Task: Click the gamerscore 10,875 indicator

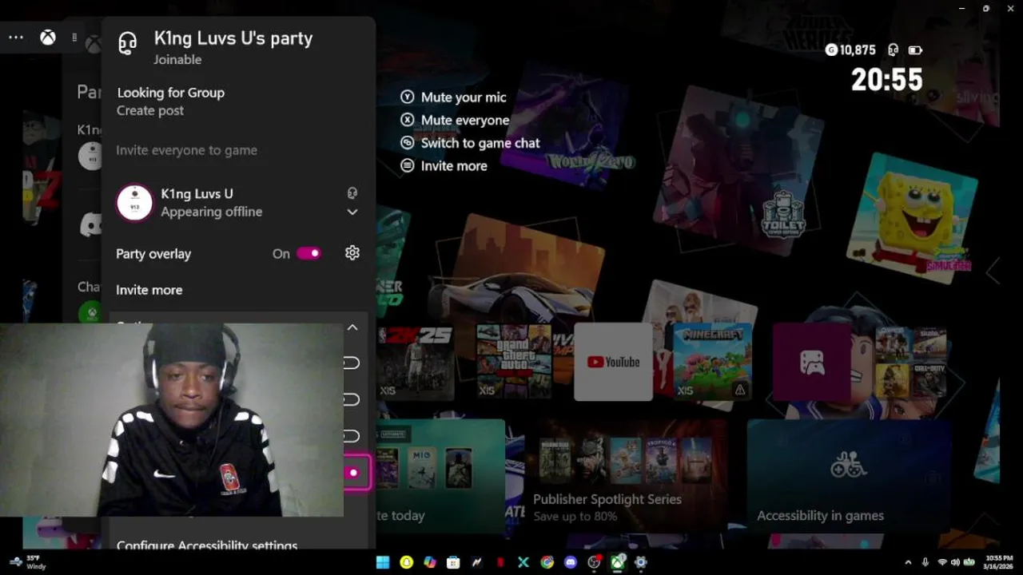Action: (x=851, y=50)
